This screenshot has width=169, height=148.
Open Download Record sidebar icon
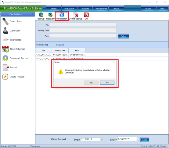tap(5, 58)
